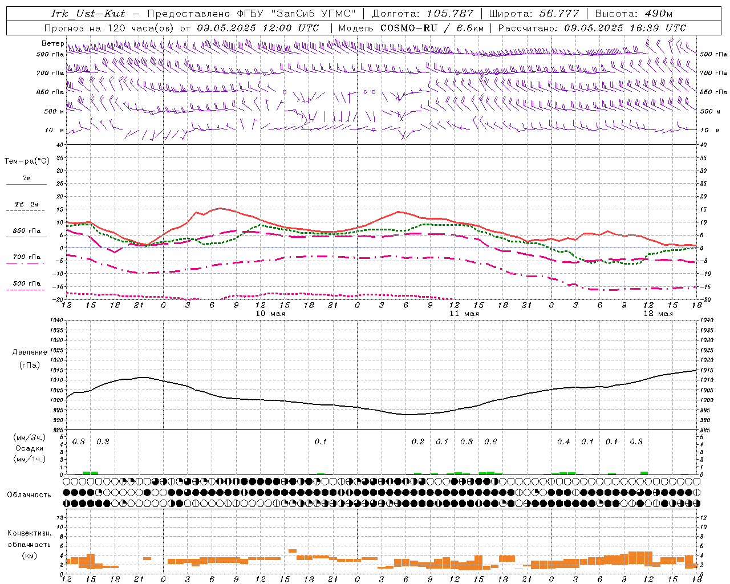This screenshot has width=730, height=584.
Task: Click the (гПа) pressure unit label
Action: [30, 366]
